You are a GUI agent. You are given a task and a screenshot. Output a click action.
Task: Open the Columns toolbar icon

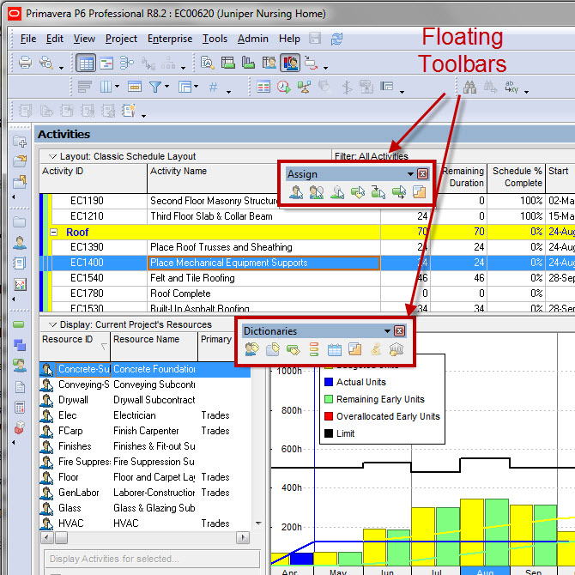[106, 87]
